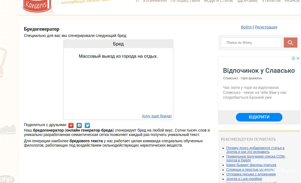Click the 'Бредогенератор' heading
This screenshot has width=301, height=183.
tap(42, 29)
